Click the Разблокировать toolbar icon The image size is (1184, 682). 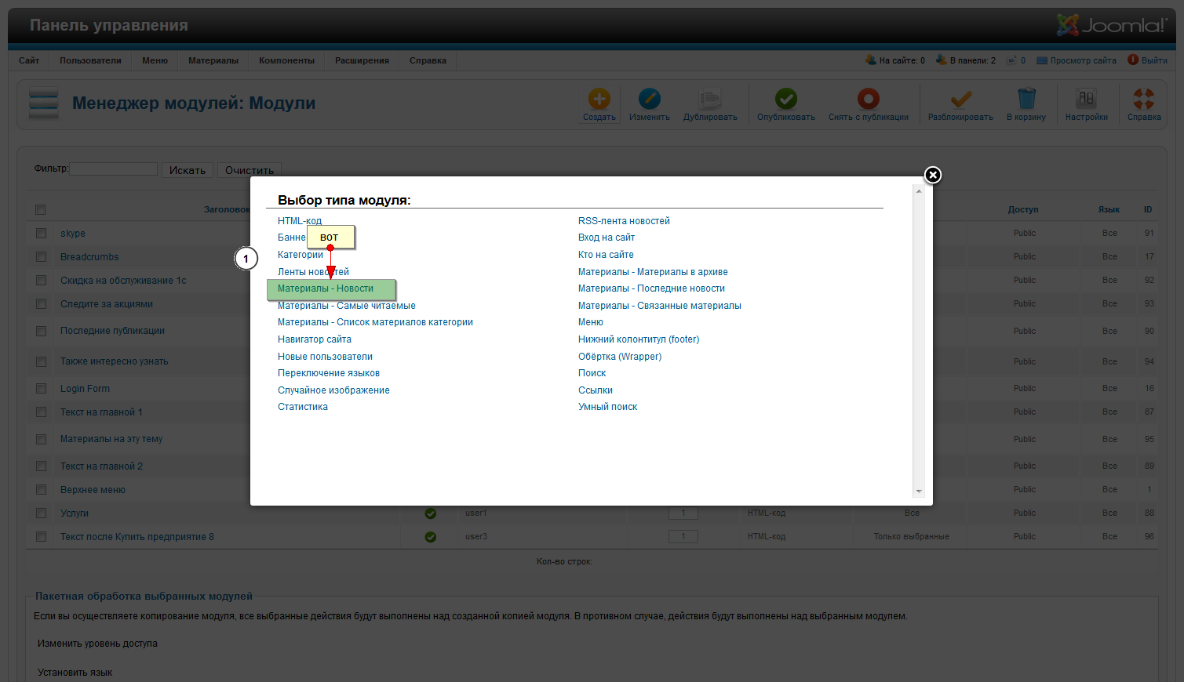tap(961, 99)
